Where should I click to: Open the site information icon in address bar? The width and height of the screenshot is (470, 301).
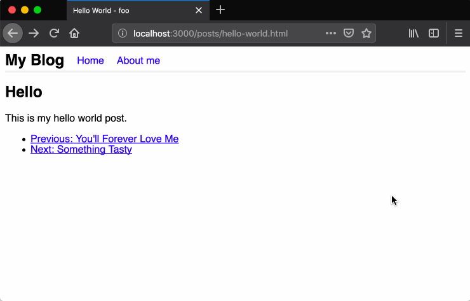click(x=123, y=33)
